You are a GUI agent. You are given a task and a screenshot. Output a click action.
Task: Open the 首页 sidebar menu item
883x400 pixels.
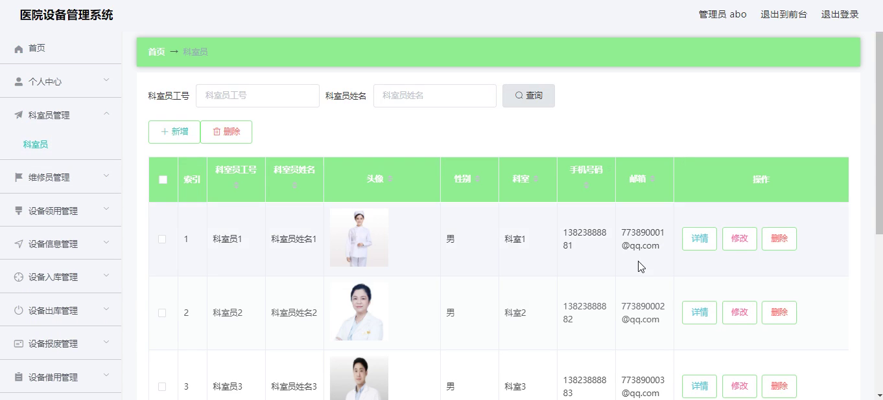[x=61, y=48]
